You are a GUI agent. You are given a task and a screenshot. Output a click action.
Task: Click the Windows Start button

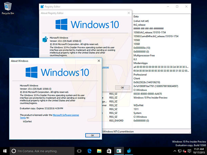pyautogui.click(x=5, y=151)
